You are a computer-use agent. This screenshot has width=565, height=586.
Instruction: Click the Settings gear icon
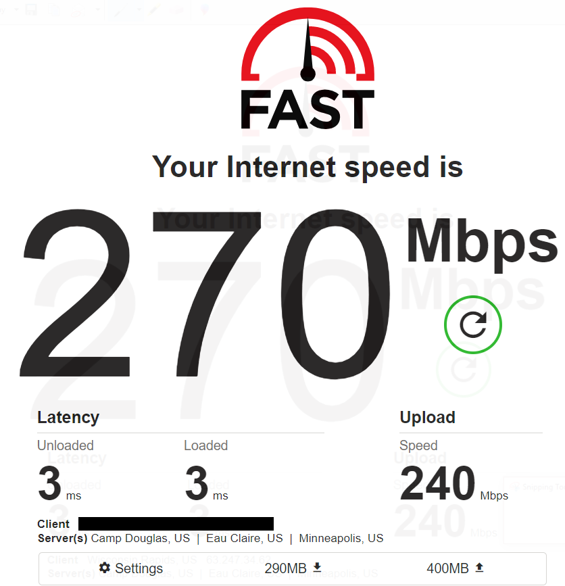(105, 568)
